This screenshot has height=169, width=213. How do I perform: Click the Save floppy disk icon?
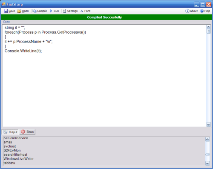pos(6,11)
